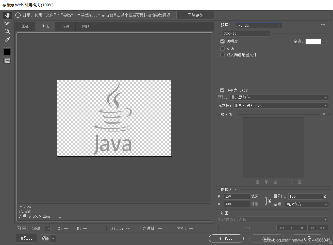The width and height of the screenshot is (333, 245).
Task: Enable 嵌入颜色配置文件 checkbox
Action: click(x=222, y=55)
